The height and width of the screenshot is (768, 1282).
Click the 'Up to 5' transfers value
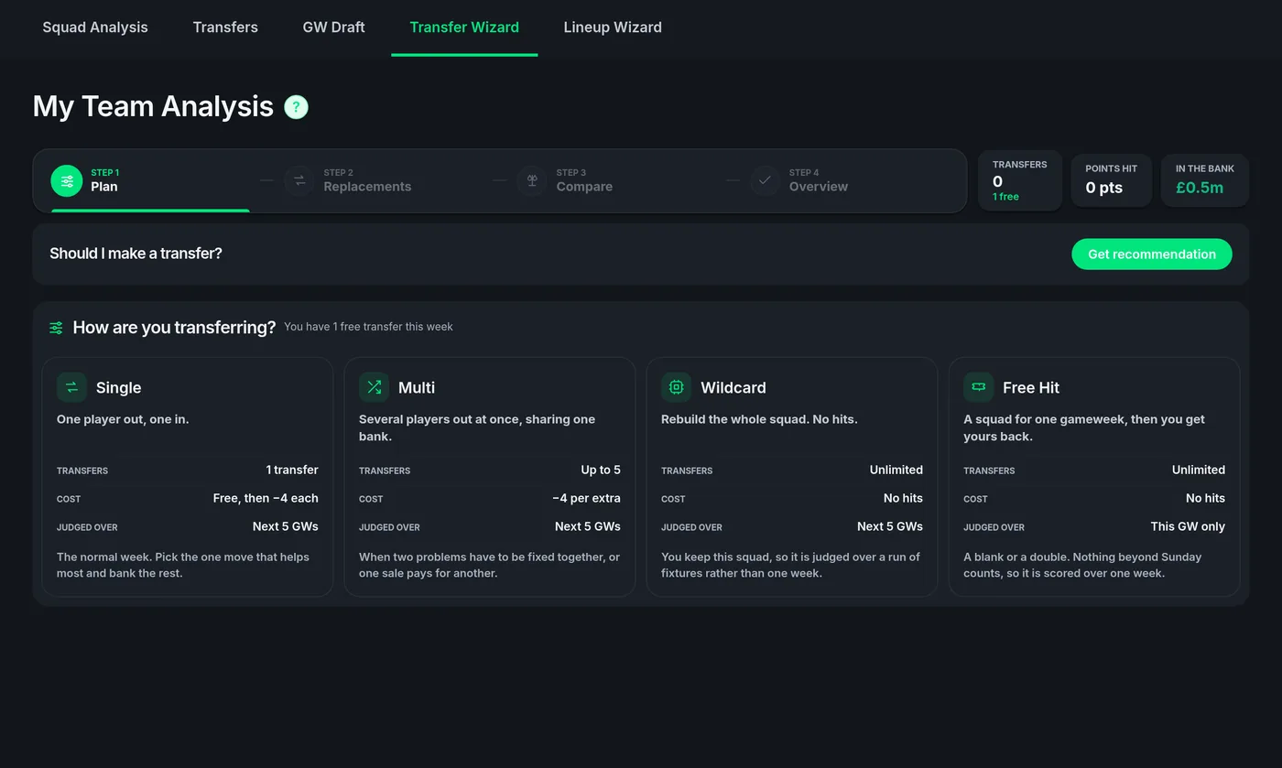(601, 470)
